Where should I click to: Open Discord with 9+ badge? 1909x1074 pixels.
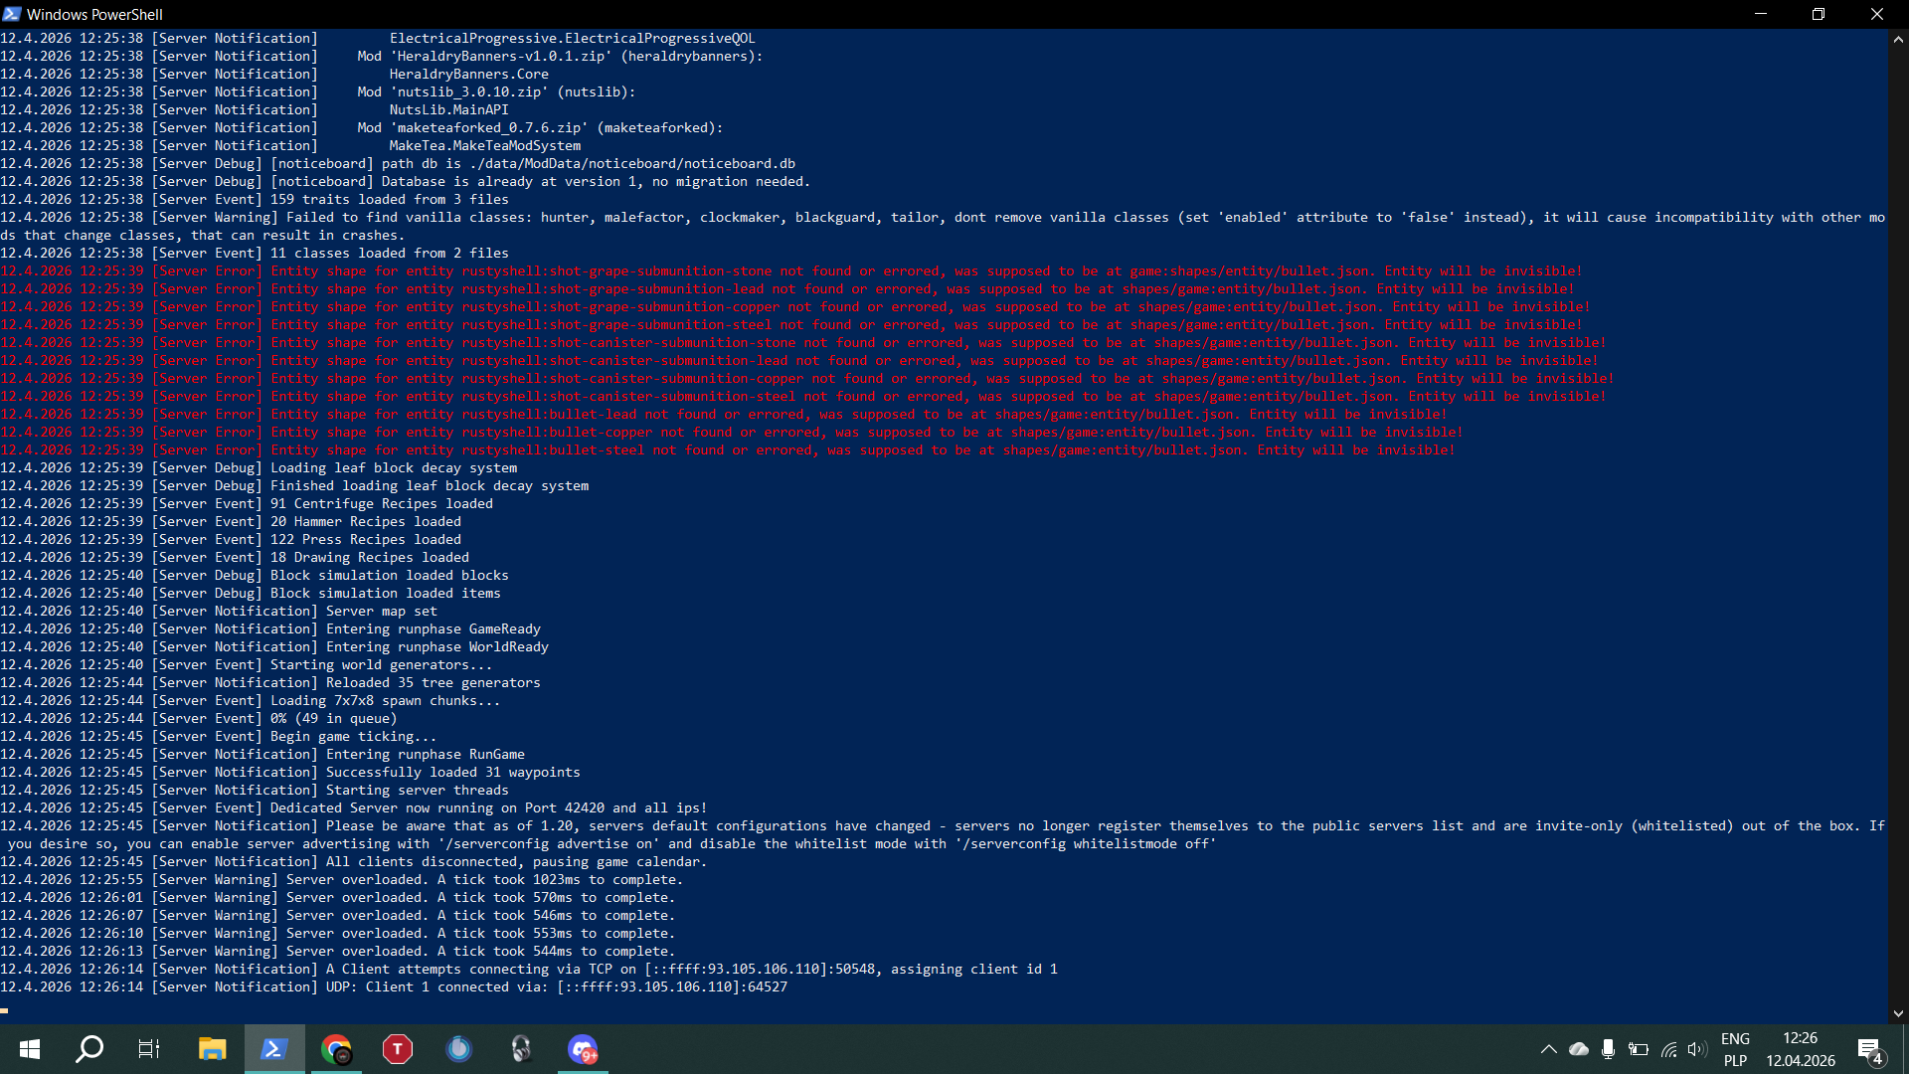583,1049
